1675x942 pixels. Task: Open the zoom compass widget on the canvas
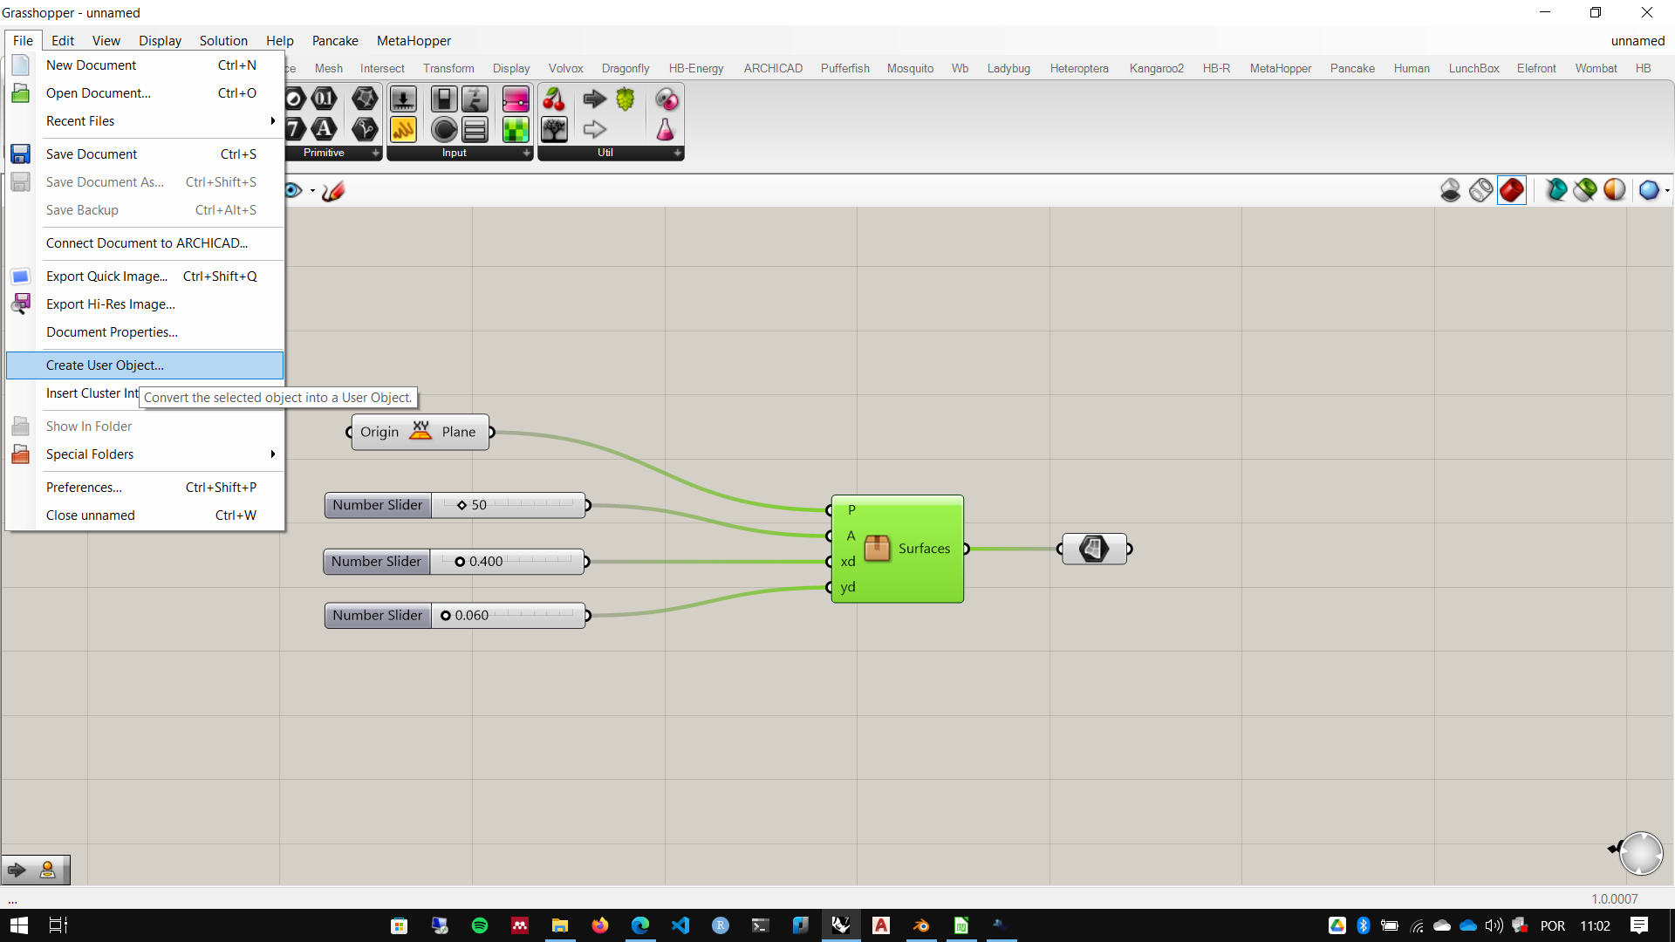click(1640, 853)
